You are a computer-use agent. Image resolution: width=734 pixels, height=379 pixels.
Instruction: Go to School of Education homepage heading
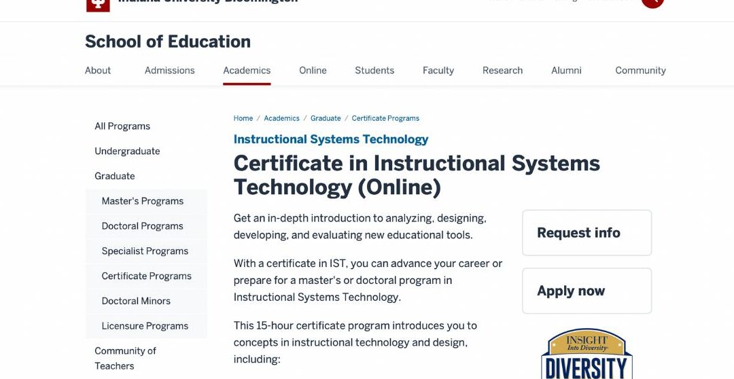click(x=168, y=41)
